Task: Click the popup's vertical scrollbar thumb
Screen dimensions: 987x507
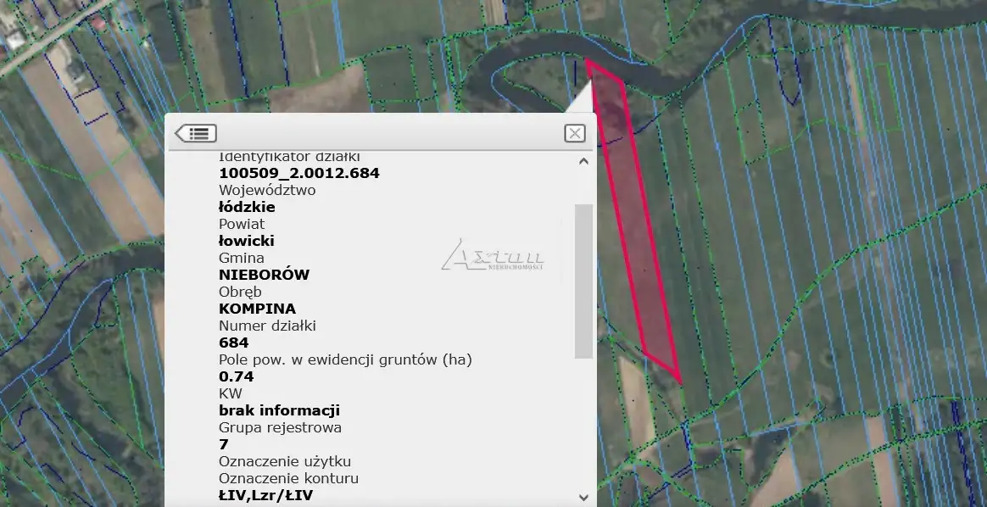Action: (583, 280)
